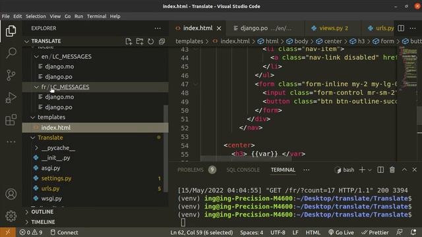The image size is (422, 237).
Task: Change the LF end of line sequence
Action: click(x=295, y=232)
